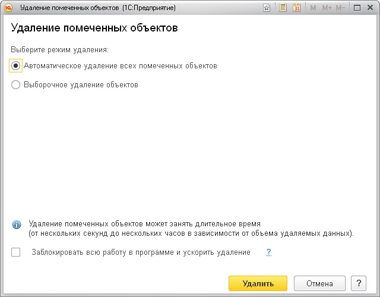
Task: Open the question mark hint beside the checkbox
Action: (268, 252)
